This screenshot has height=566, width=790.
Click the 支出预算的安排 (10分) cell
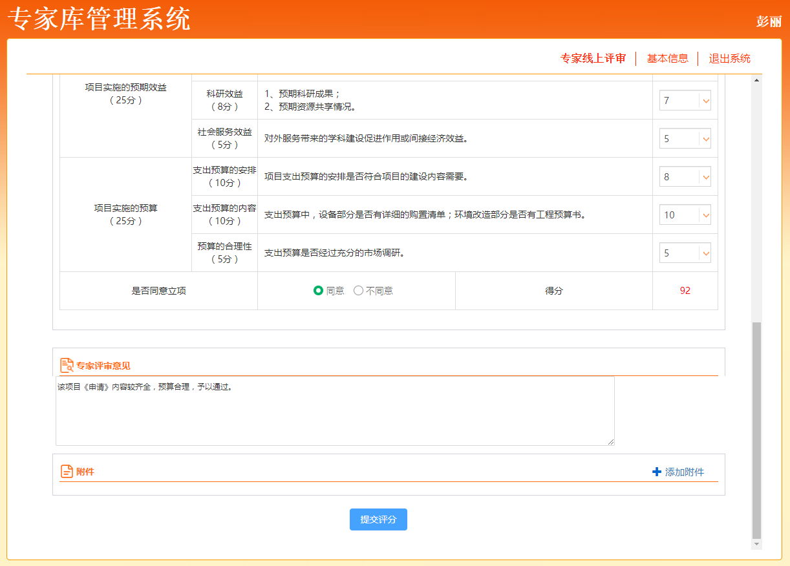point(224,176)
